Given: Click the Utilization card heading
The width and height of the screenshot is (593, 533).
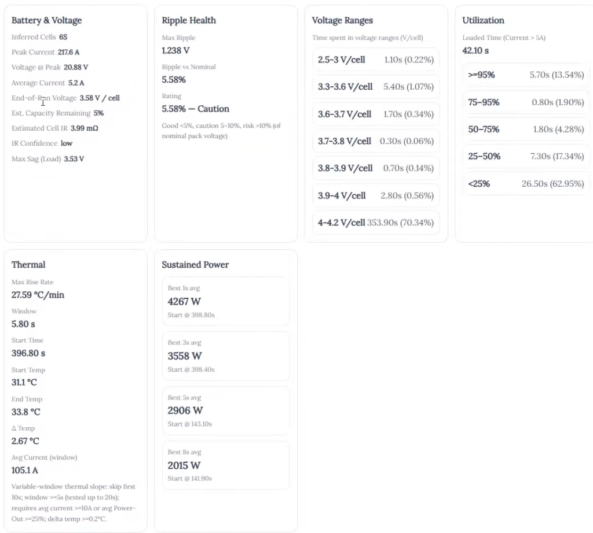Looking at the screenshot, I should pyautogui.click(x=483, y=20).
